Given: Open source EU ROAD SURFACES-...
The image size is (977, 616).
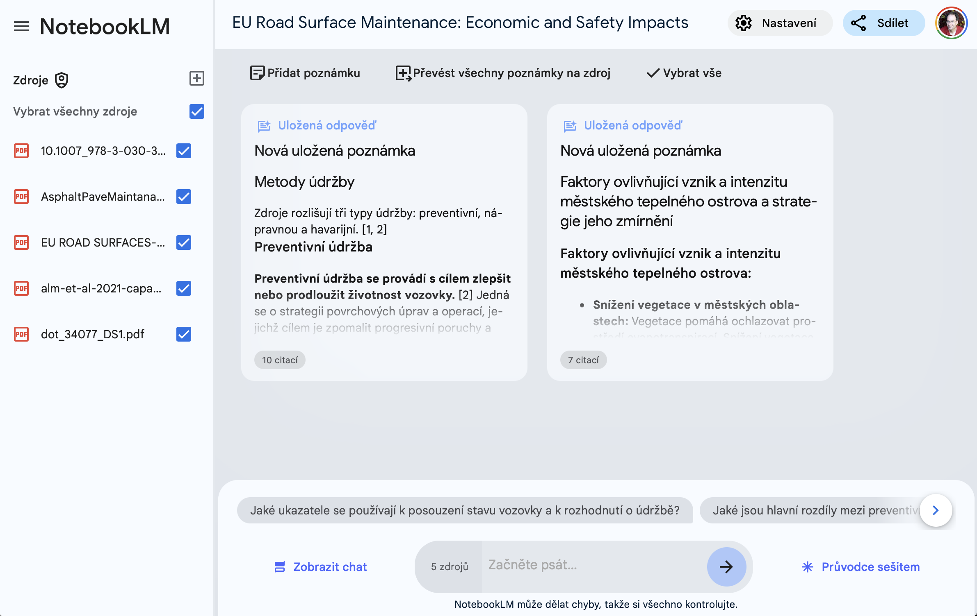Looking at the screenshot, I should point(103,242).
